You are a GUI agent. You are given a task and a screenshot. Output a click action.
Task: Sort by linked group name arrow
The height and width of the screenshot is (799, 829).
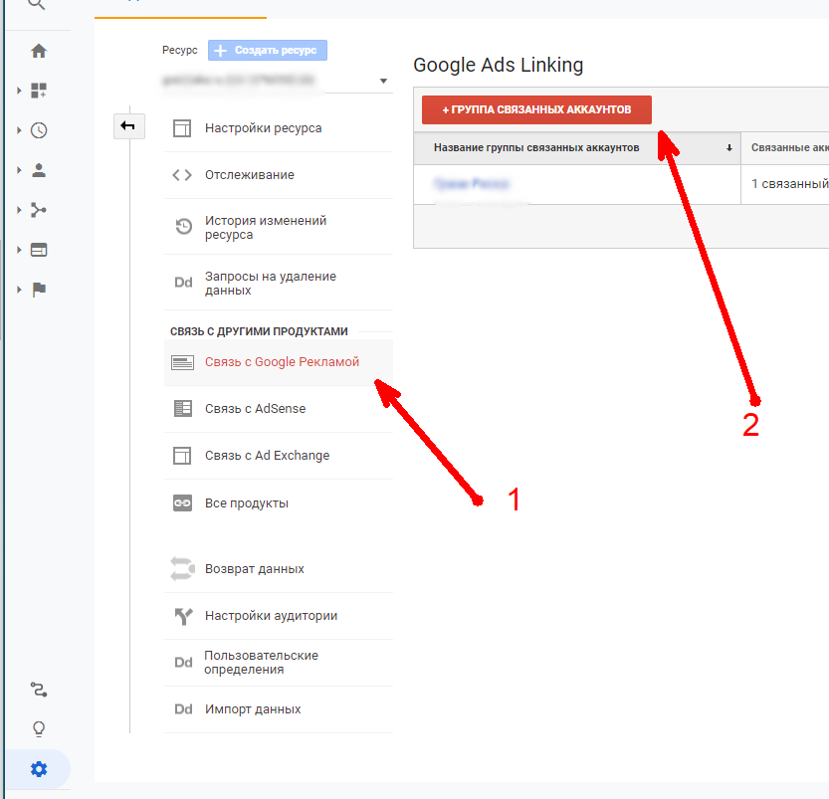(x=729, y=148)
